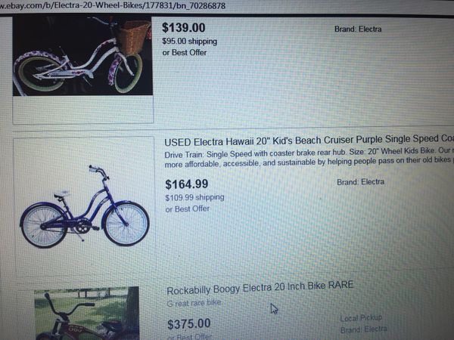
Task: Click the ebay.com URL in the address bar
Action: point(113,5)
